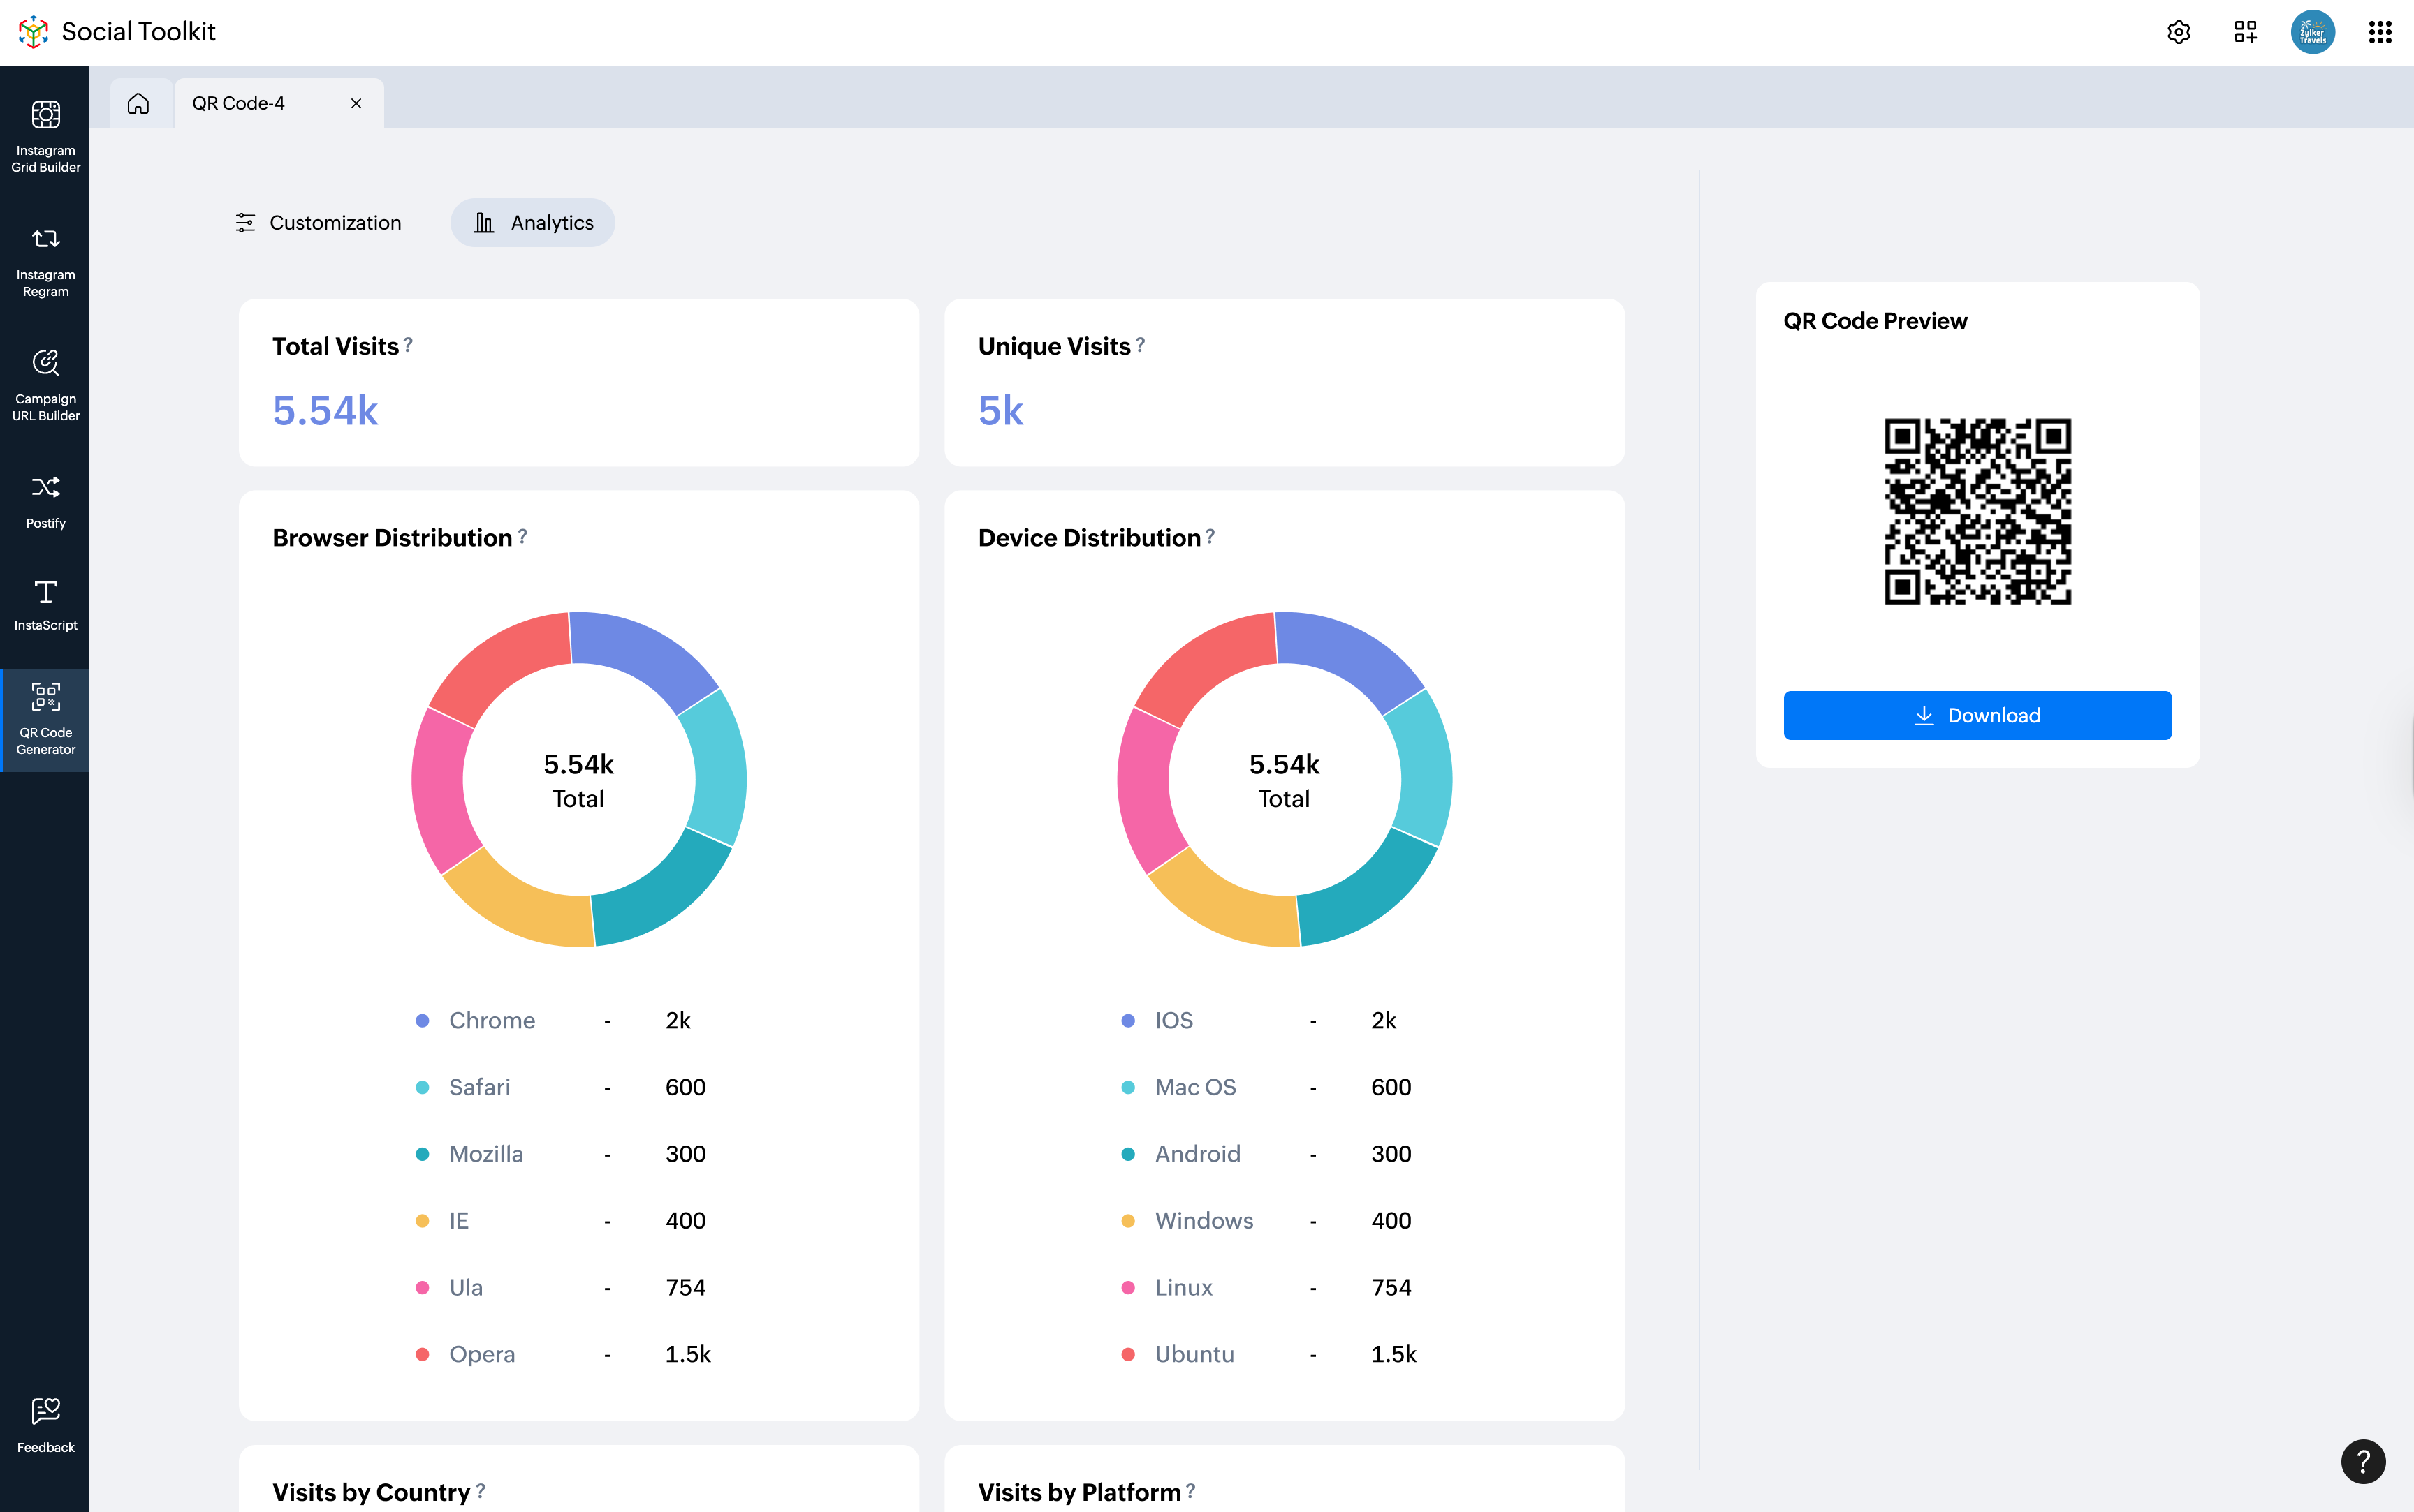Open Feedback from sidebar bottom
This screenshot has height=1512, width=2414.
click(45, 1424)
